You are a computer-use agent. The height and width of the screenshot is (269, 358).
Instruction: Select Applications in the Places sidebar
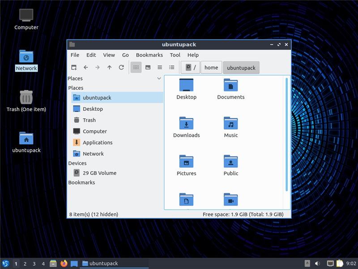coord(117,143)
